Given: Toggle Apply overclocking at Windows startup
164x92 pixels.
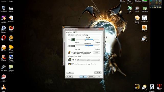Looking at the screenshot, I should point(72,52).
